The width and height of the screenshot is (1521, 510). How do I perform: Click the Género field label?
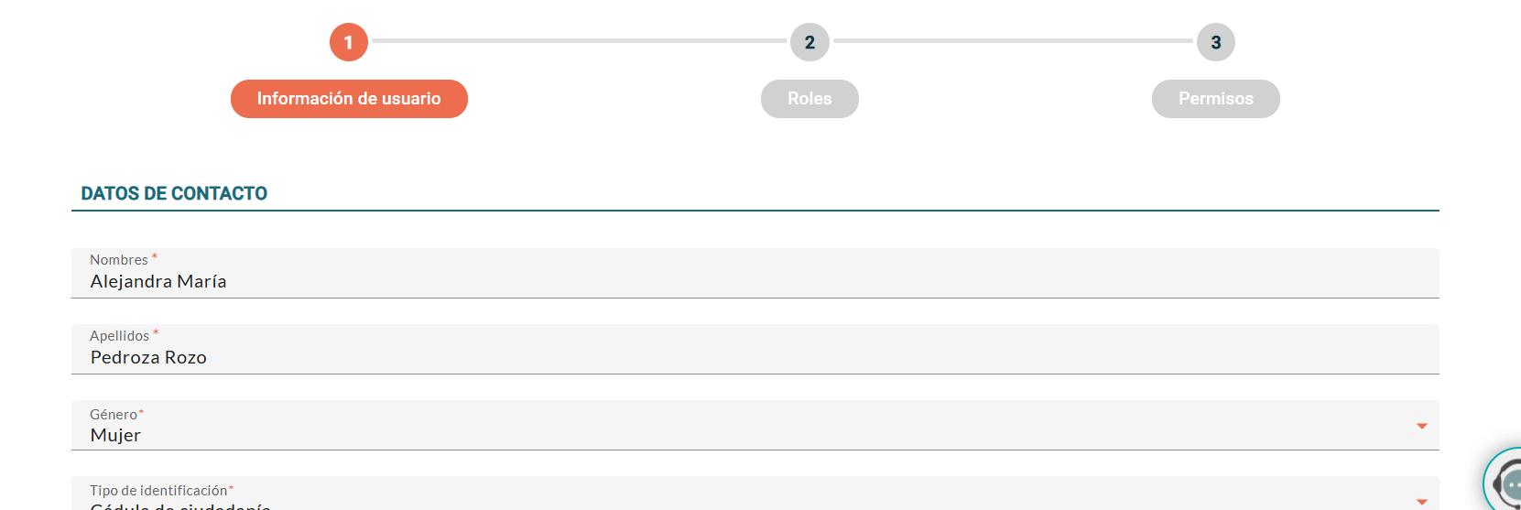pyautogui.click(x=114, y=415)
